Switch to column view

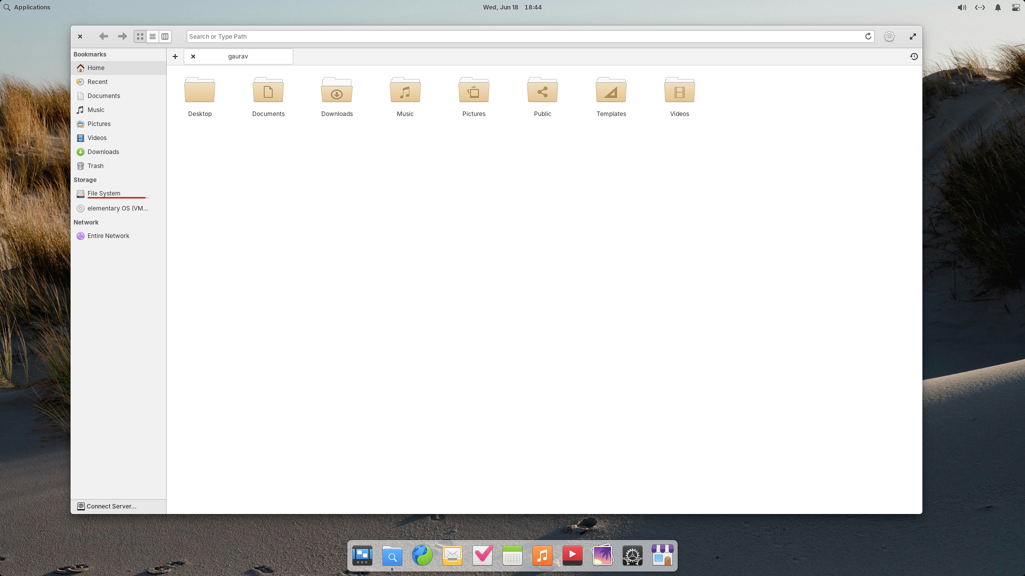(x=165, y=36)
